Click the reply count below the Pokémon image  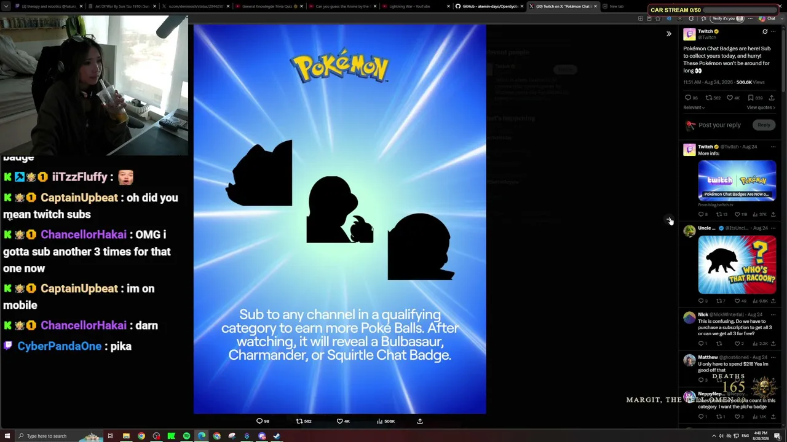pyautogui.click(x=263, y=421)
